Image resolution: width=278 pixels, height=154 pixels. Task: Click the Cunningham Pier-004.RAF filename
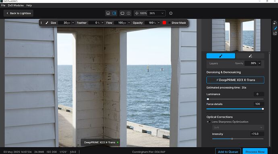(x=149, y=152)
